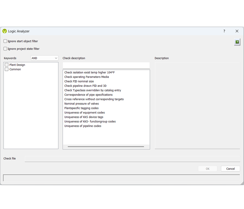
Task: Click the Check-description search field
Action: coord(106,65)
